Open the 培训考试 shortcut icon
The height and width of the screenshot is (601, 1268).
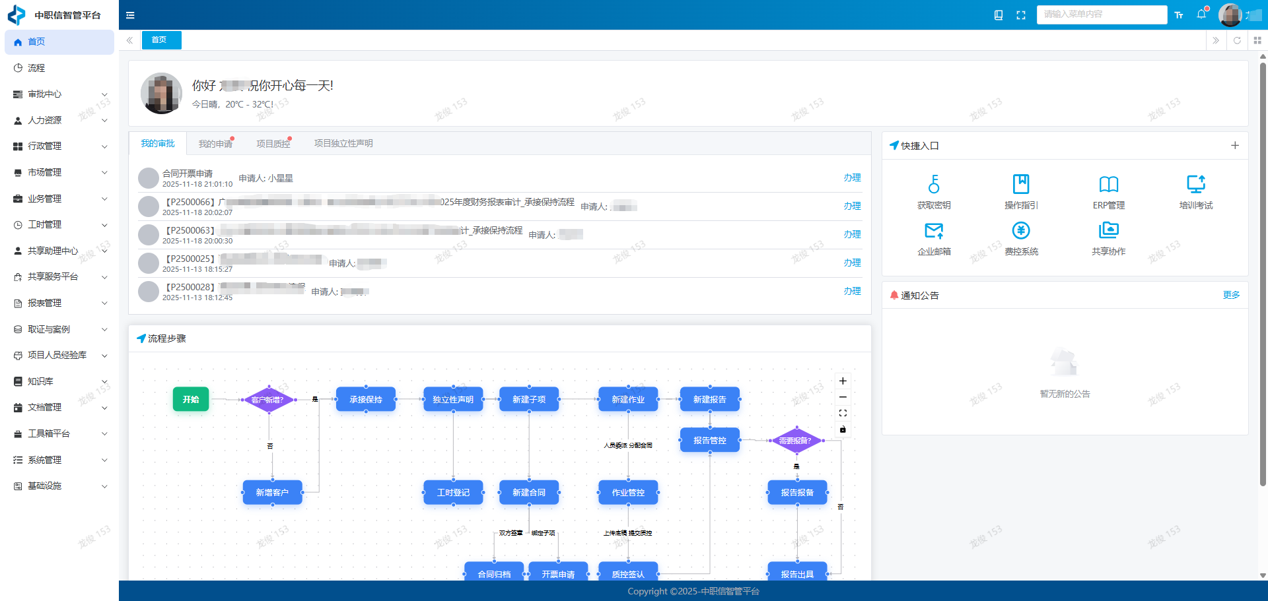[x=1195, y=184]
